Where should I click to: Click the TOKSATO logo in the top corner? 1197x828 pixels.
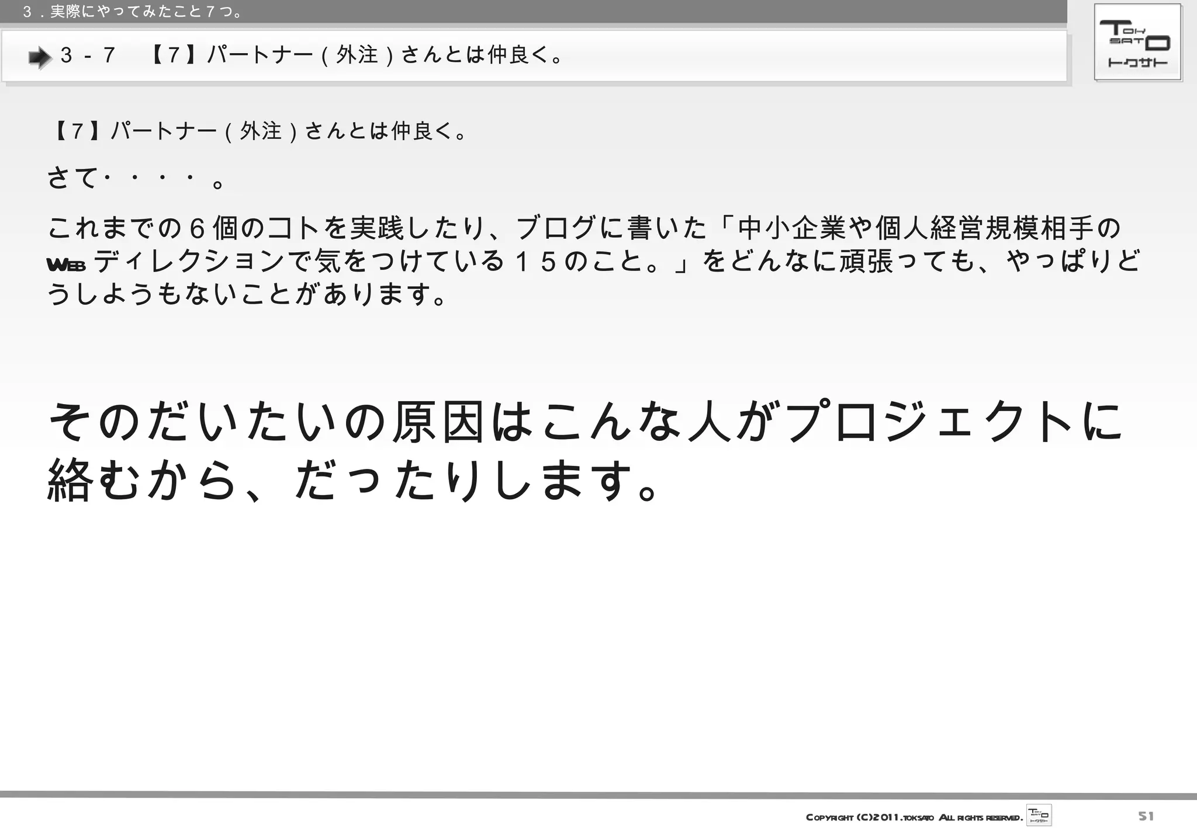(1137, 43)
